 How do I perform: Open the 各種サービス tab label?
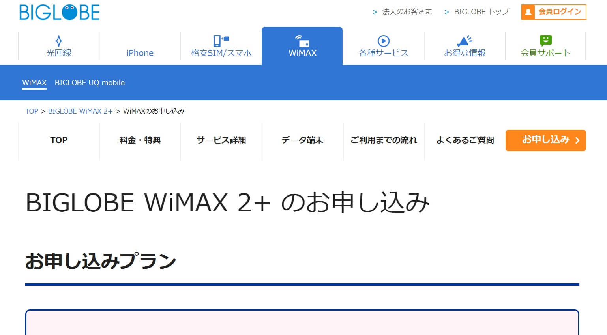point(384,53)
